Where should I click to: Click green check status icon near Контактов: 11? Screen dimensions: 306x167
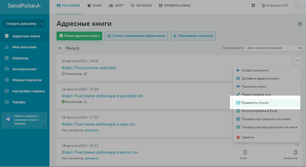63,102
